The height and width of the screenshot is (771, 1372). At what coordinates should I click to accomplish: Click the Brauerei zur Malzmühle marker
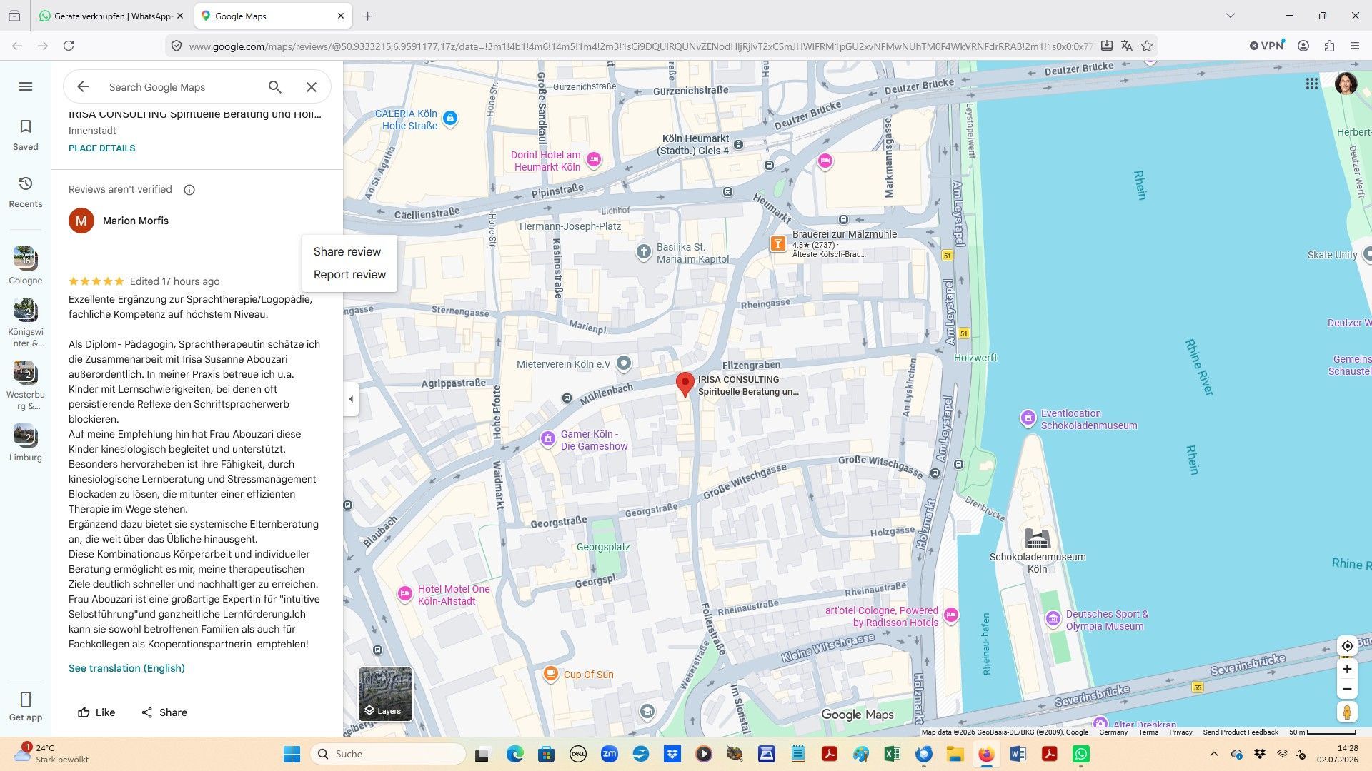tap(778, 244)
